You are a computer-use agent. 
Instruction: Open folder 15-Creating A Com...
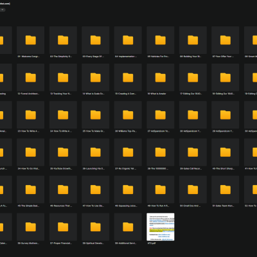pos(128,78)
